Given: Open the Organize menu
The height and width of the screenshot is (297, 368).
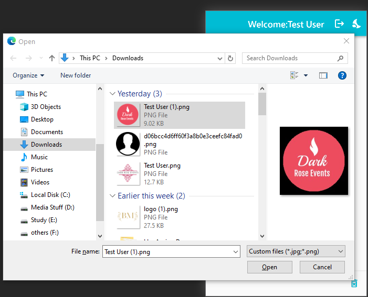Looking at the screenshot, I should coord(28,75).
